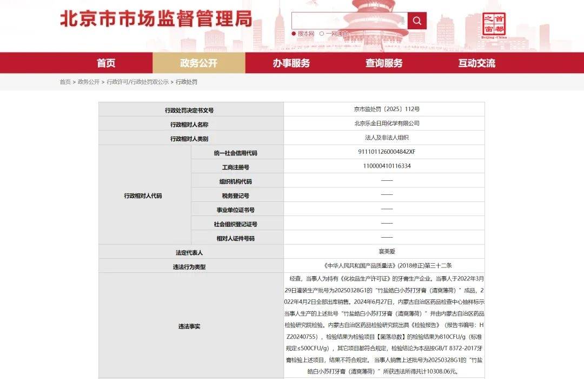Click the 首页 breadcrumb link

[x=65, y=82]
